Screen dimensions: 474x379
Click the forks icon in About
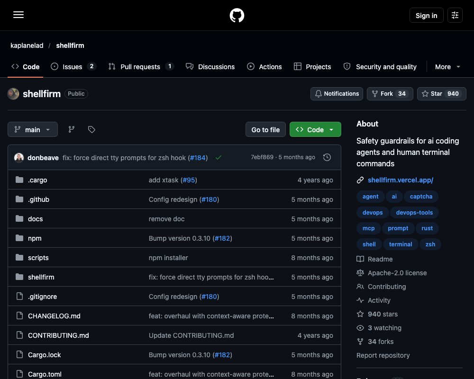click(360, 342)
